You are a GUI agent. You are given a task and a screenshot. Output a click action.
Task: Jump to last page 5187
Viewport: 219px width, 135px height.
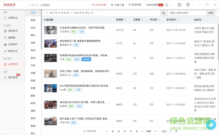pyautogui.click(x=149, y=131)
